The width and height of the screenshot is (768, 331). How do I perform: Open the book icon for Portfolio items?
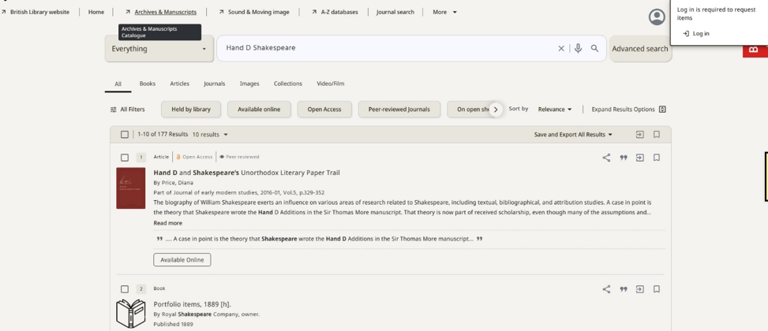[131, 314]
